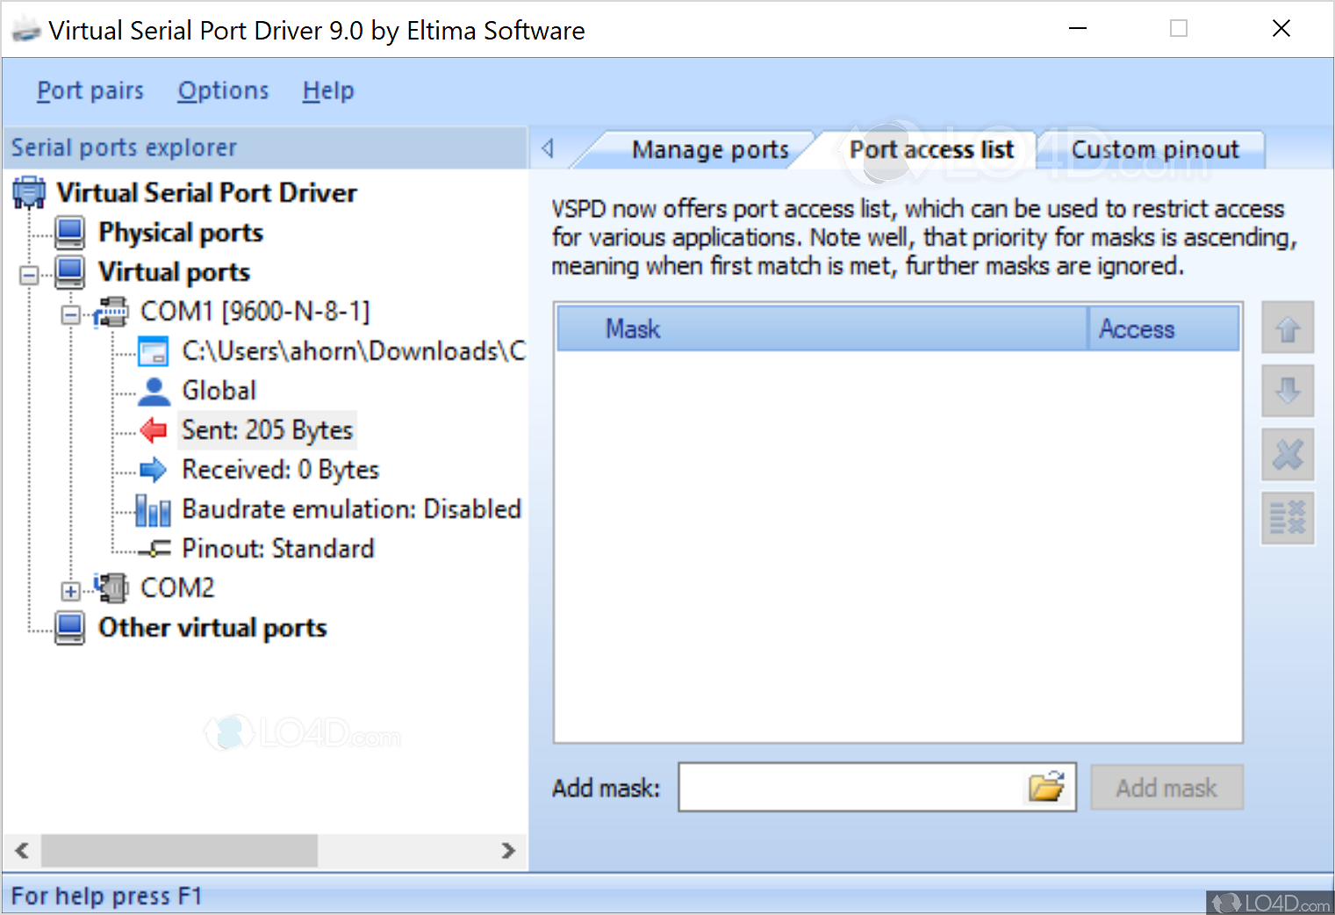Collapse the Virtual ports tree node
Viewport: 1335px width, 915px height.
[x=29, y=276]
